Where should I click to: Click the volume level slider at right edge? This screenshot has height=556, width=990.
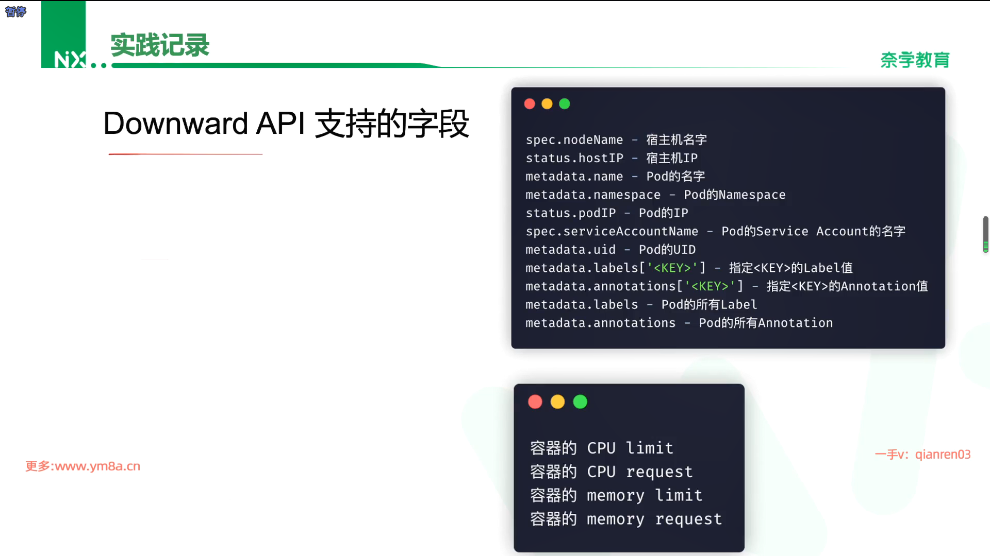click(985, 235)
